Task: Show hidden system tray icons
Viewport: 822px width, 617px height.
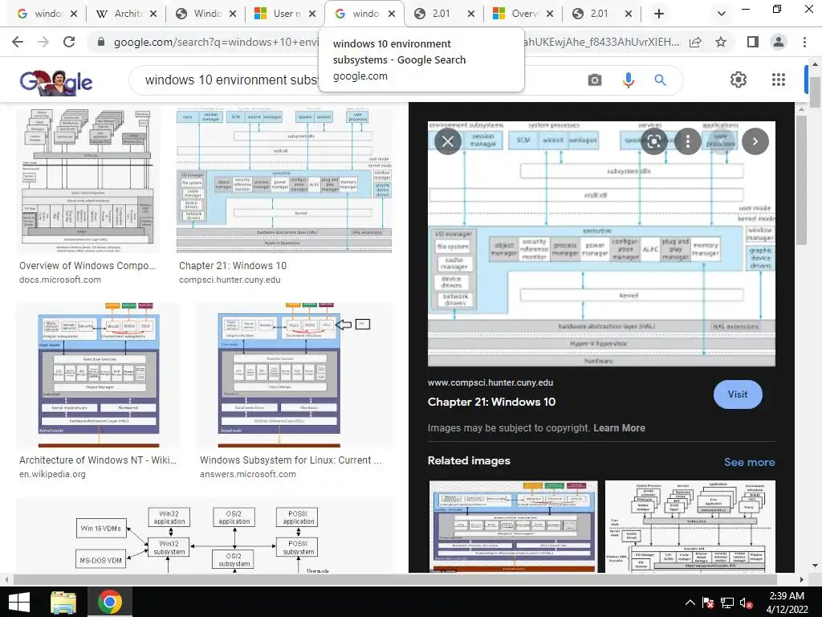Action: (x=690, y=603)
